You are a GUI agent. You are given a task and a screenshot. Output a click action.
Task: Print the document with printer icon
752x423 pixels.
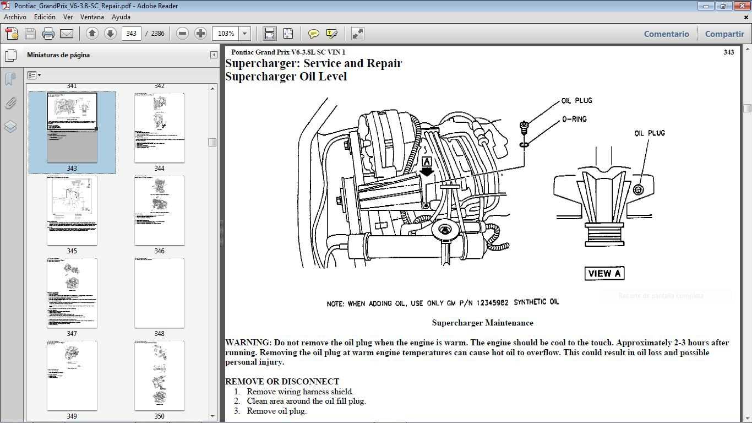tap(48, 34)
